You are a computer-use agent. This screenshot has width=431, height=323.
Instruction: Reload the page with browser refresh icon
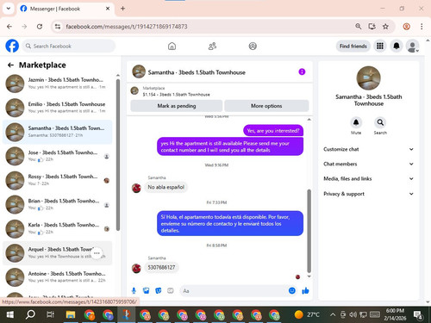pyautogui.click(x=40, y=27)
